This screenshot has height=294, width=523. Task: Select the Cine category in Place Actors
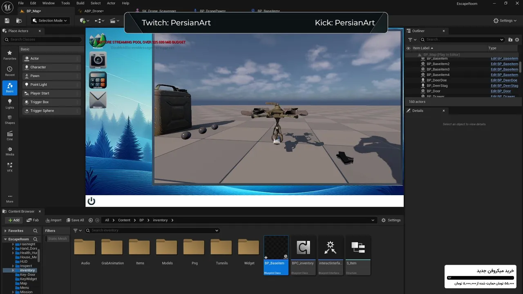[x=10, y=136]
